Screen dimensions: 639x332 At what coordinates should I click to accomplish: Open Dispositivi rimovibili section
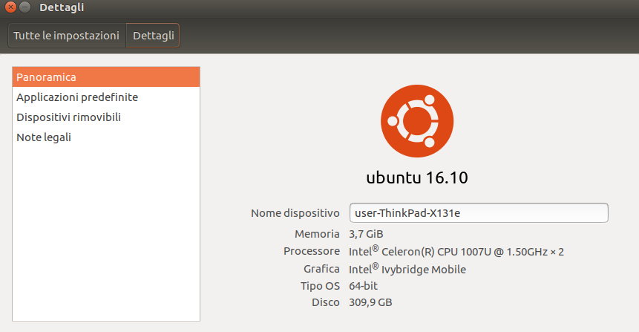[x=106, y=117]
